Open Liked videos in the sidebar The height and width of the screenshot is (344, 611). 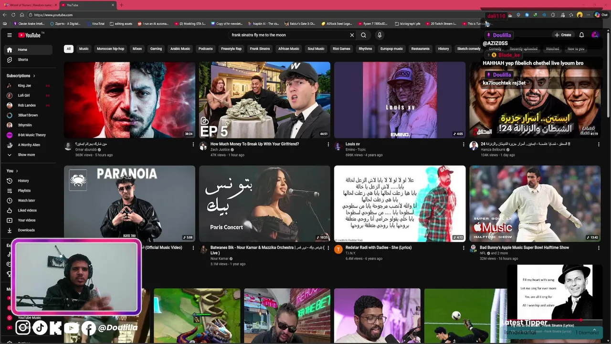click(29, 210)
